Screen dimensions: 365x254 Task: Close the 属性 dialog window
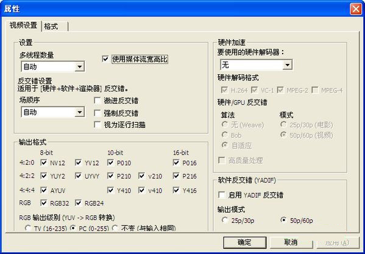tap(356, 9)
